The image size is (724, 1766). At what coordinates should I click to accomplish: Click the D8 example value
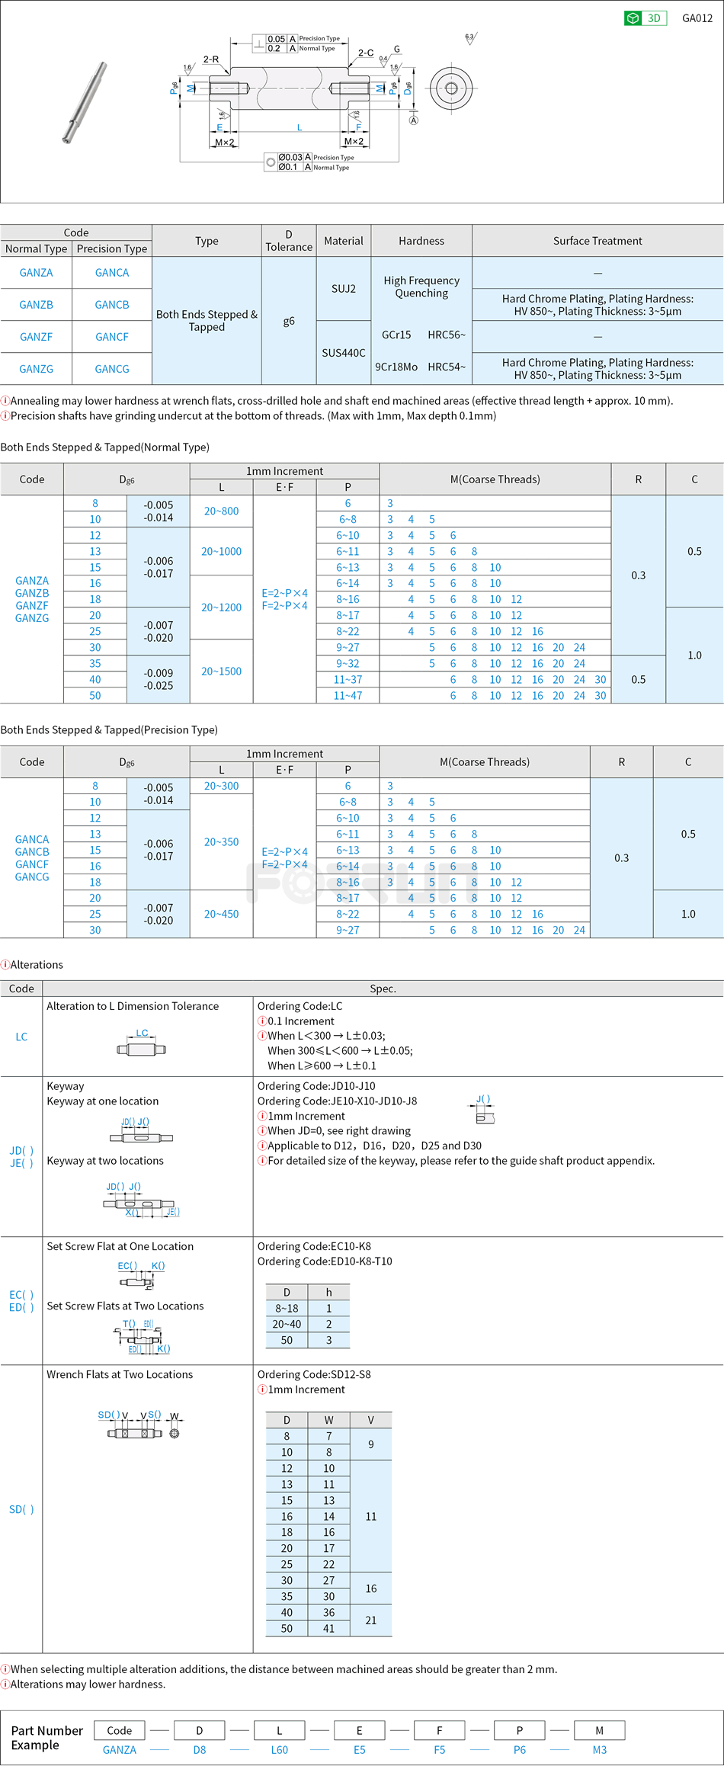pos(200,1750)
